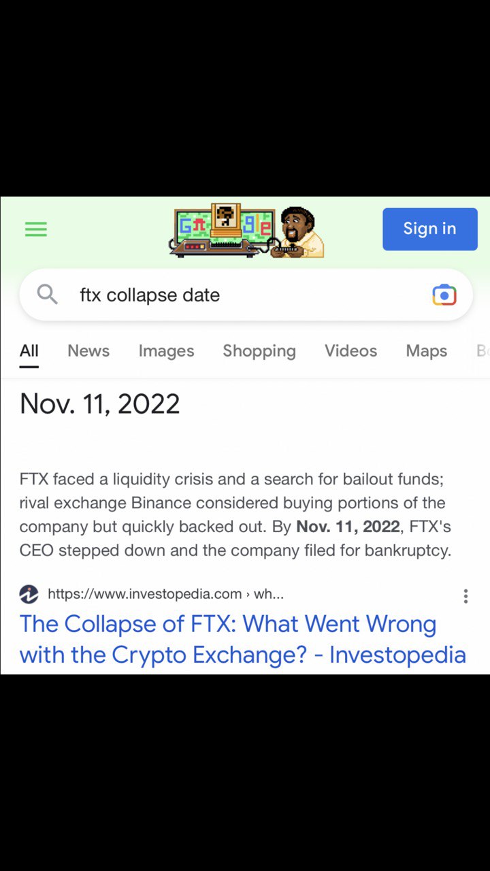The width and height of the screenshot is (490, 871).
Task: Switch to the Maps tab
Action: pos(427,351)
